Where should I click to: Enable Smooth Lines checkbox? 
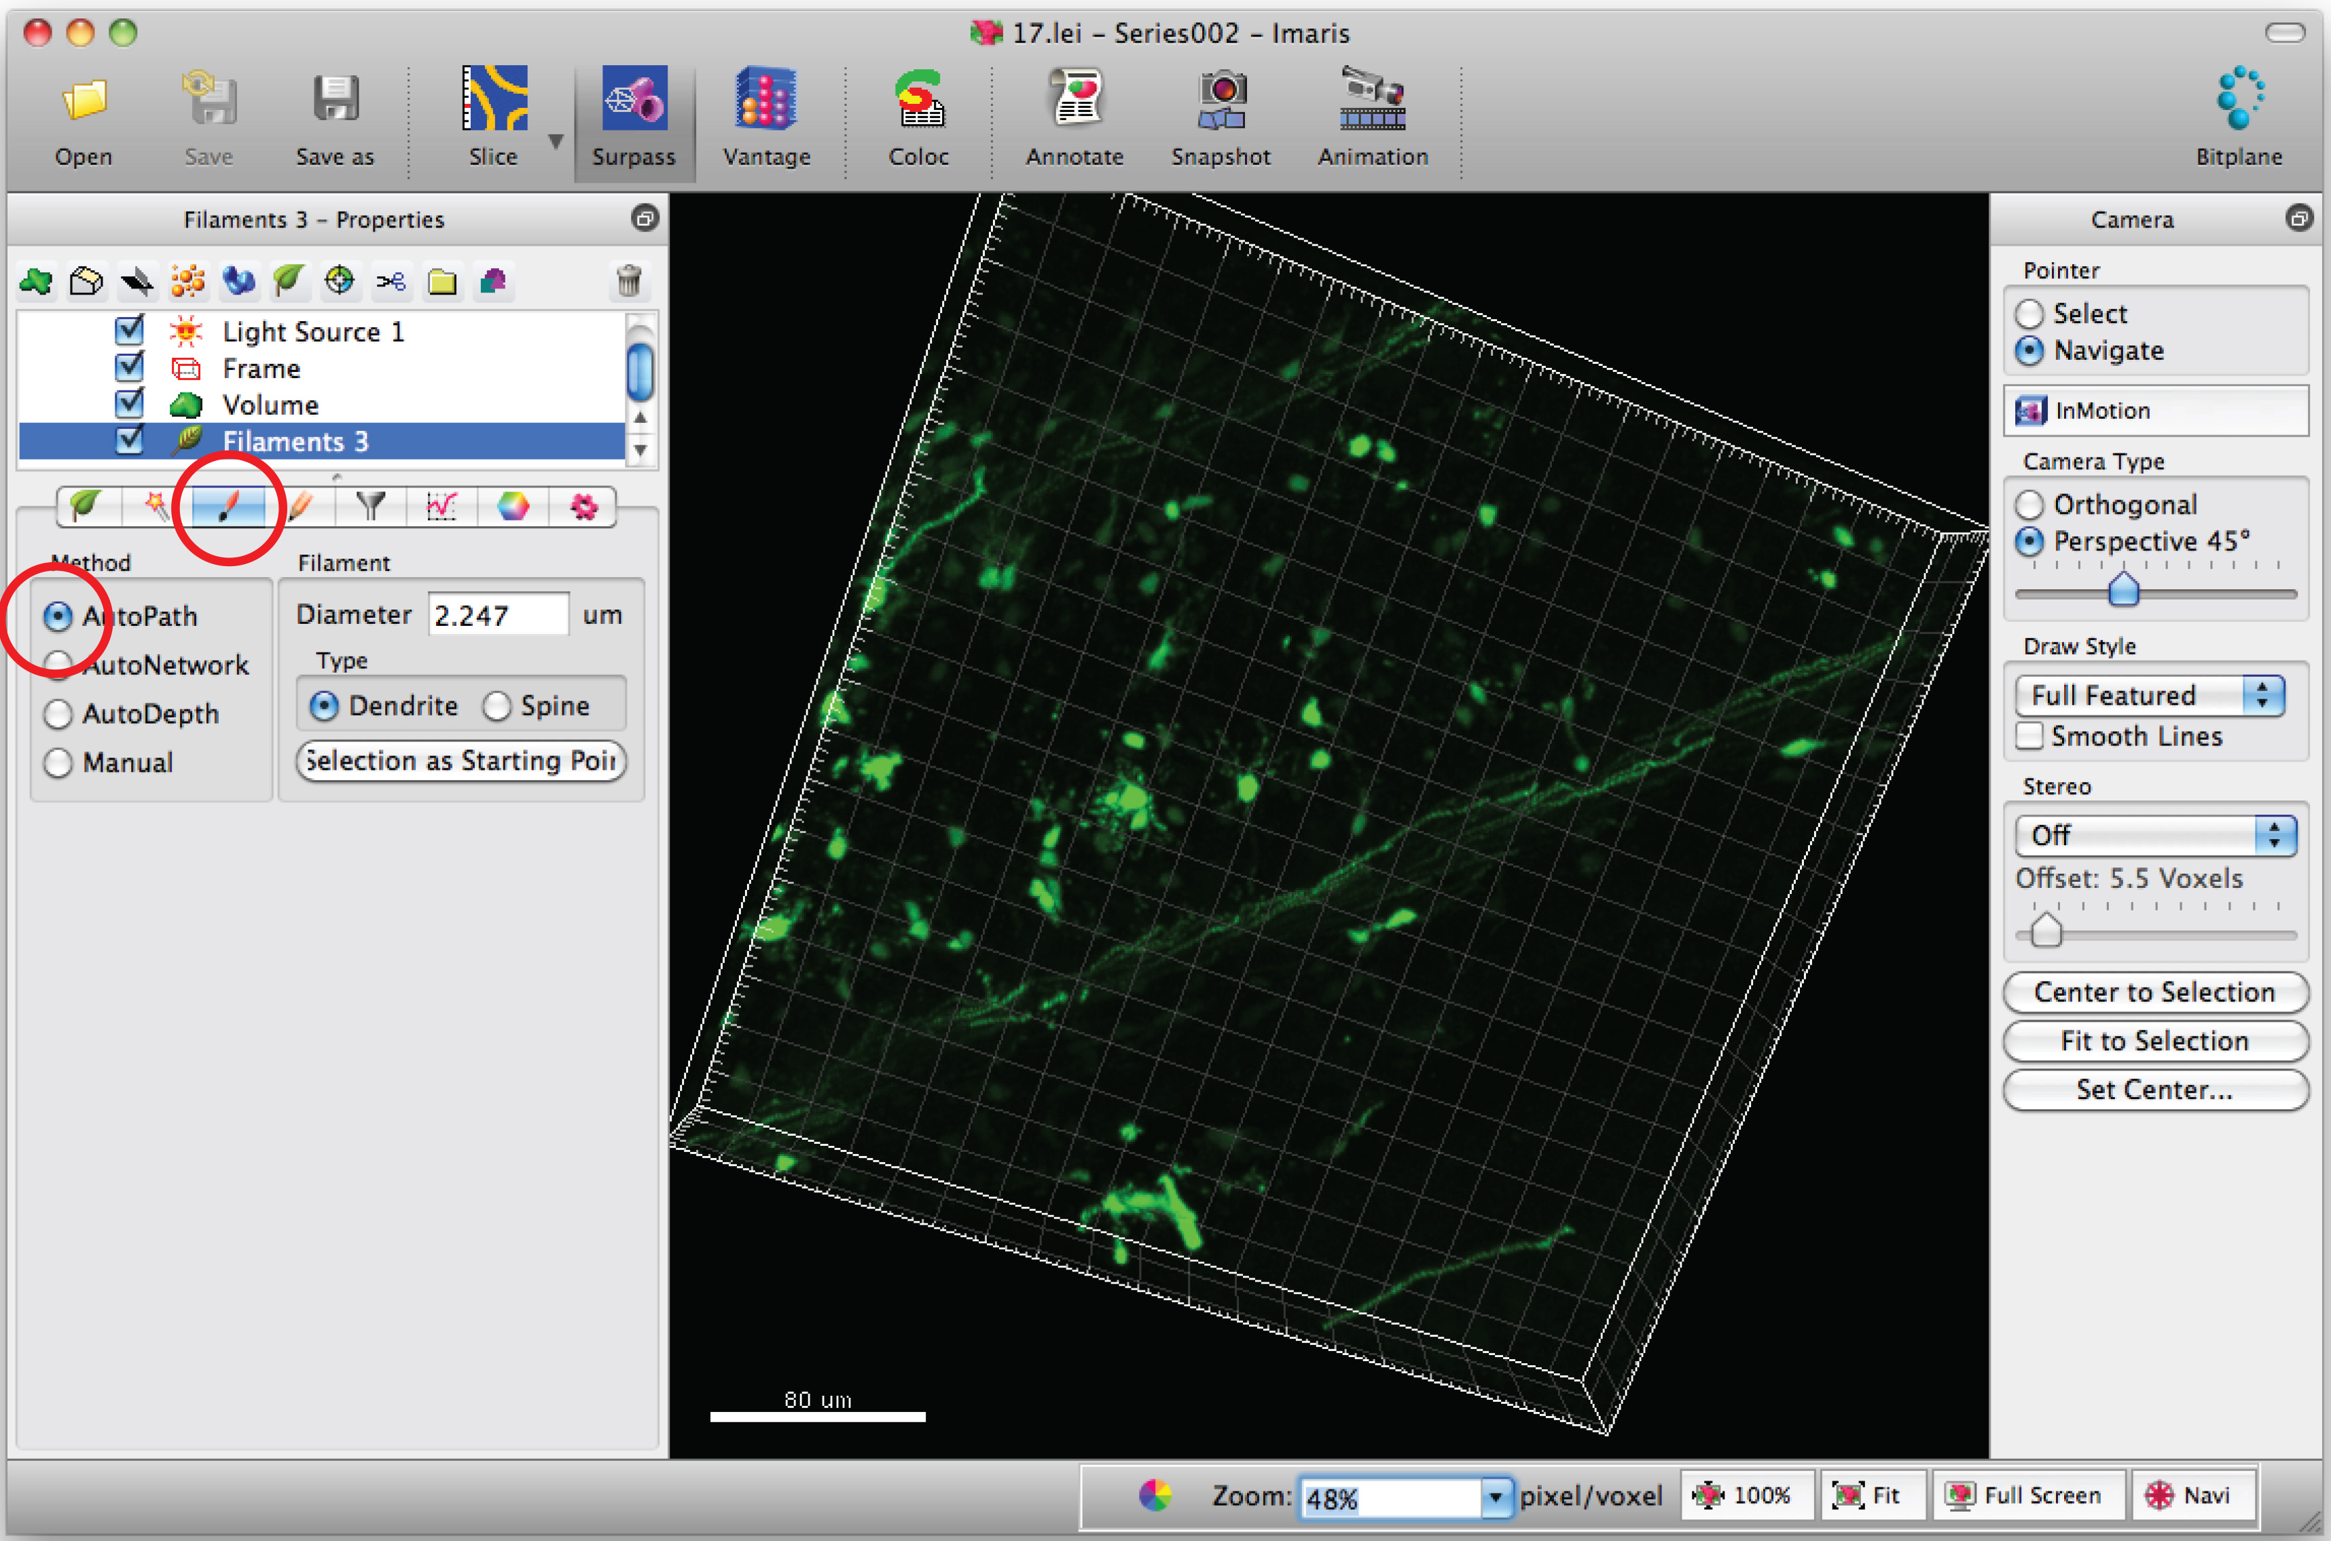2029,736
